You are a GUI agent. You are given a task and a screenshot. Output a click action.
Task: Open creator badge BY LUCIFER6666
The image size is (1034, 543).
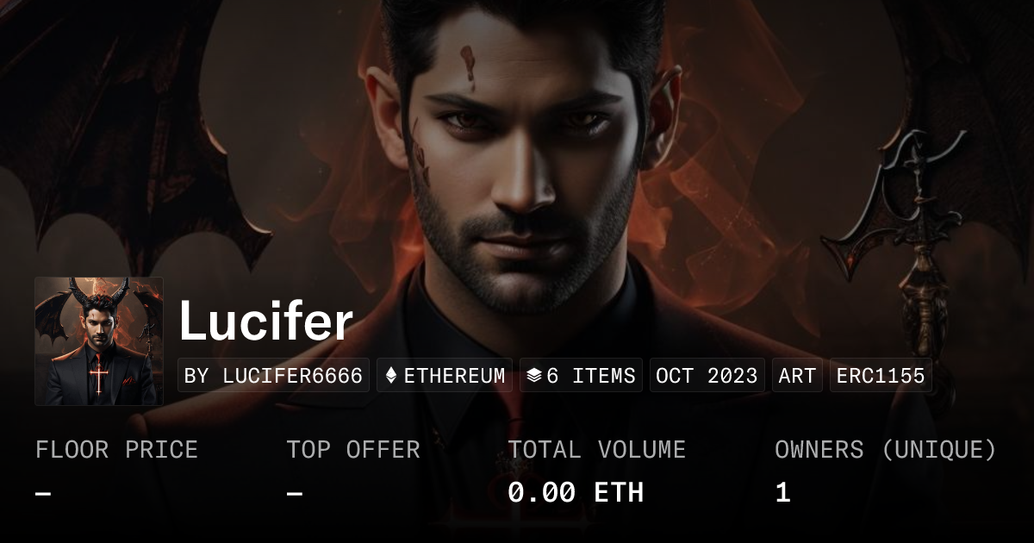pyautogui.click(x=273, y=376)
